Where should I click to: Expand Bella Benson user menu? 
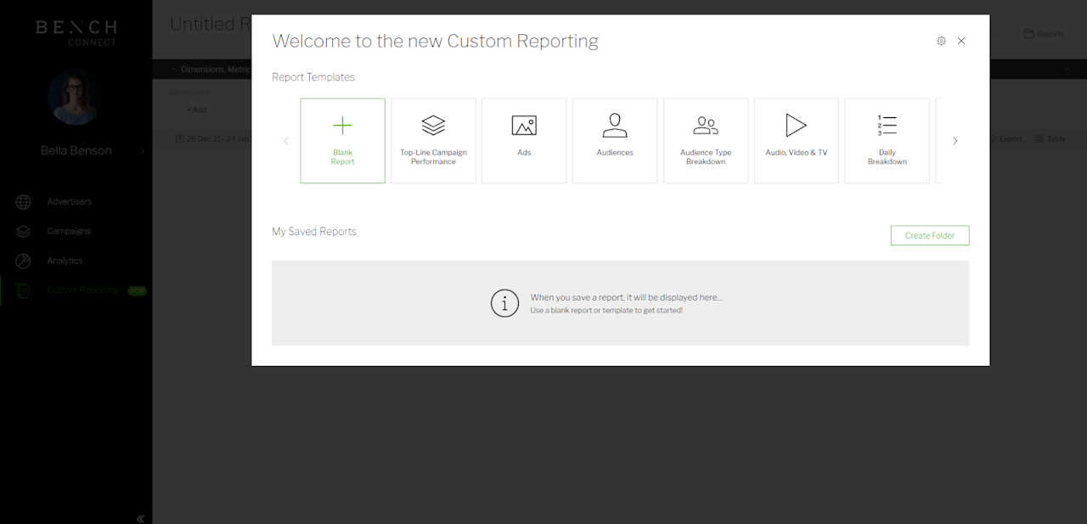143,151
